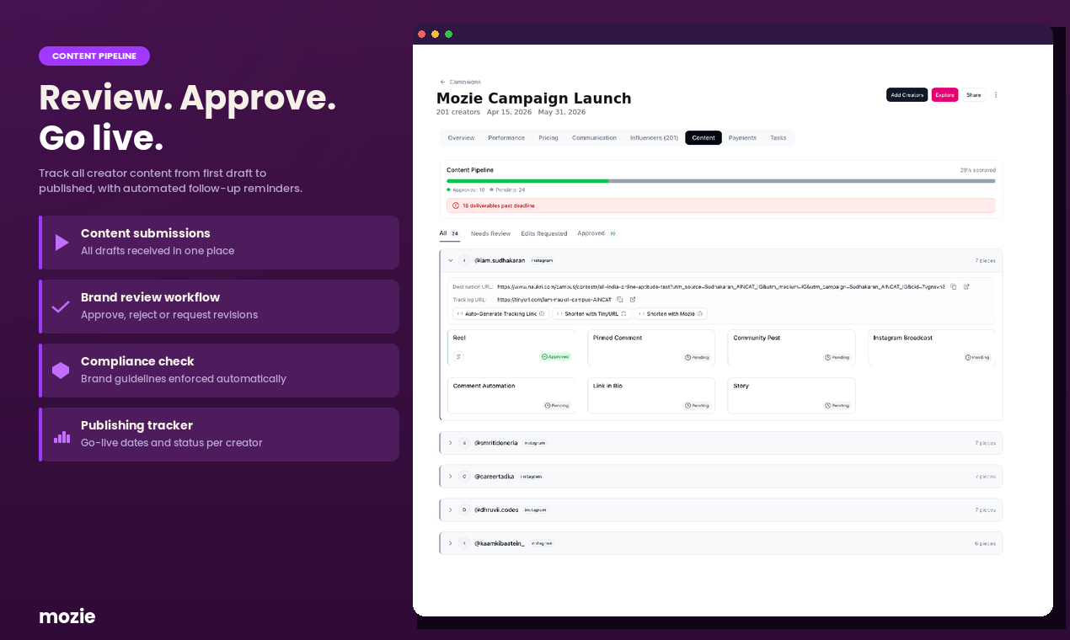Filter by Needs Review
This screenshot has width=1070, height=640.
pos(490,233)
